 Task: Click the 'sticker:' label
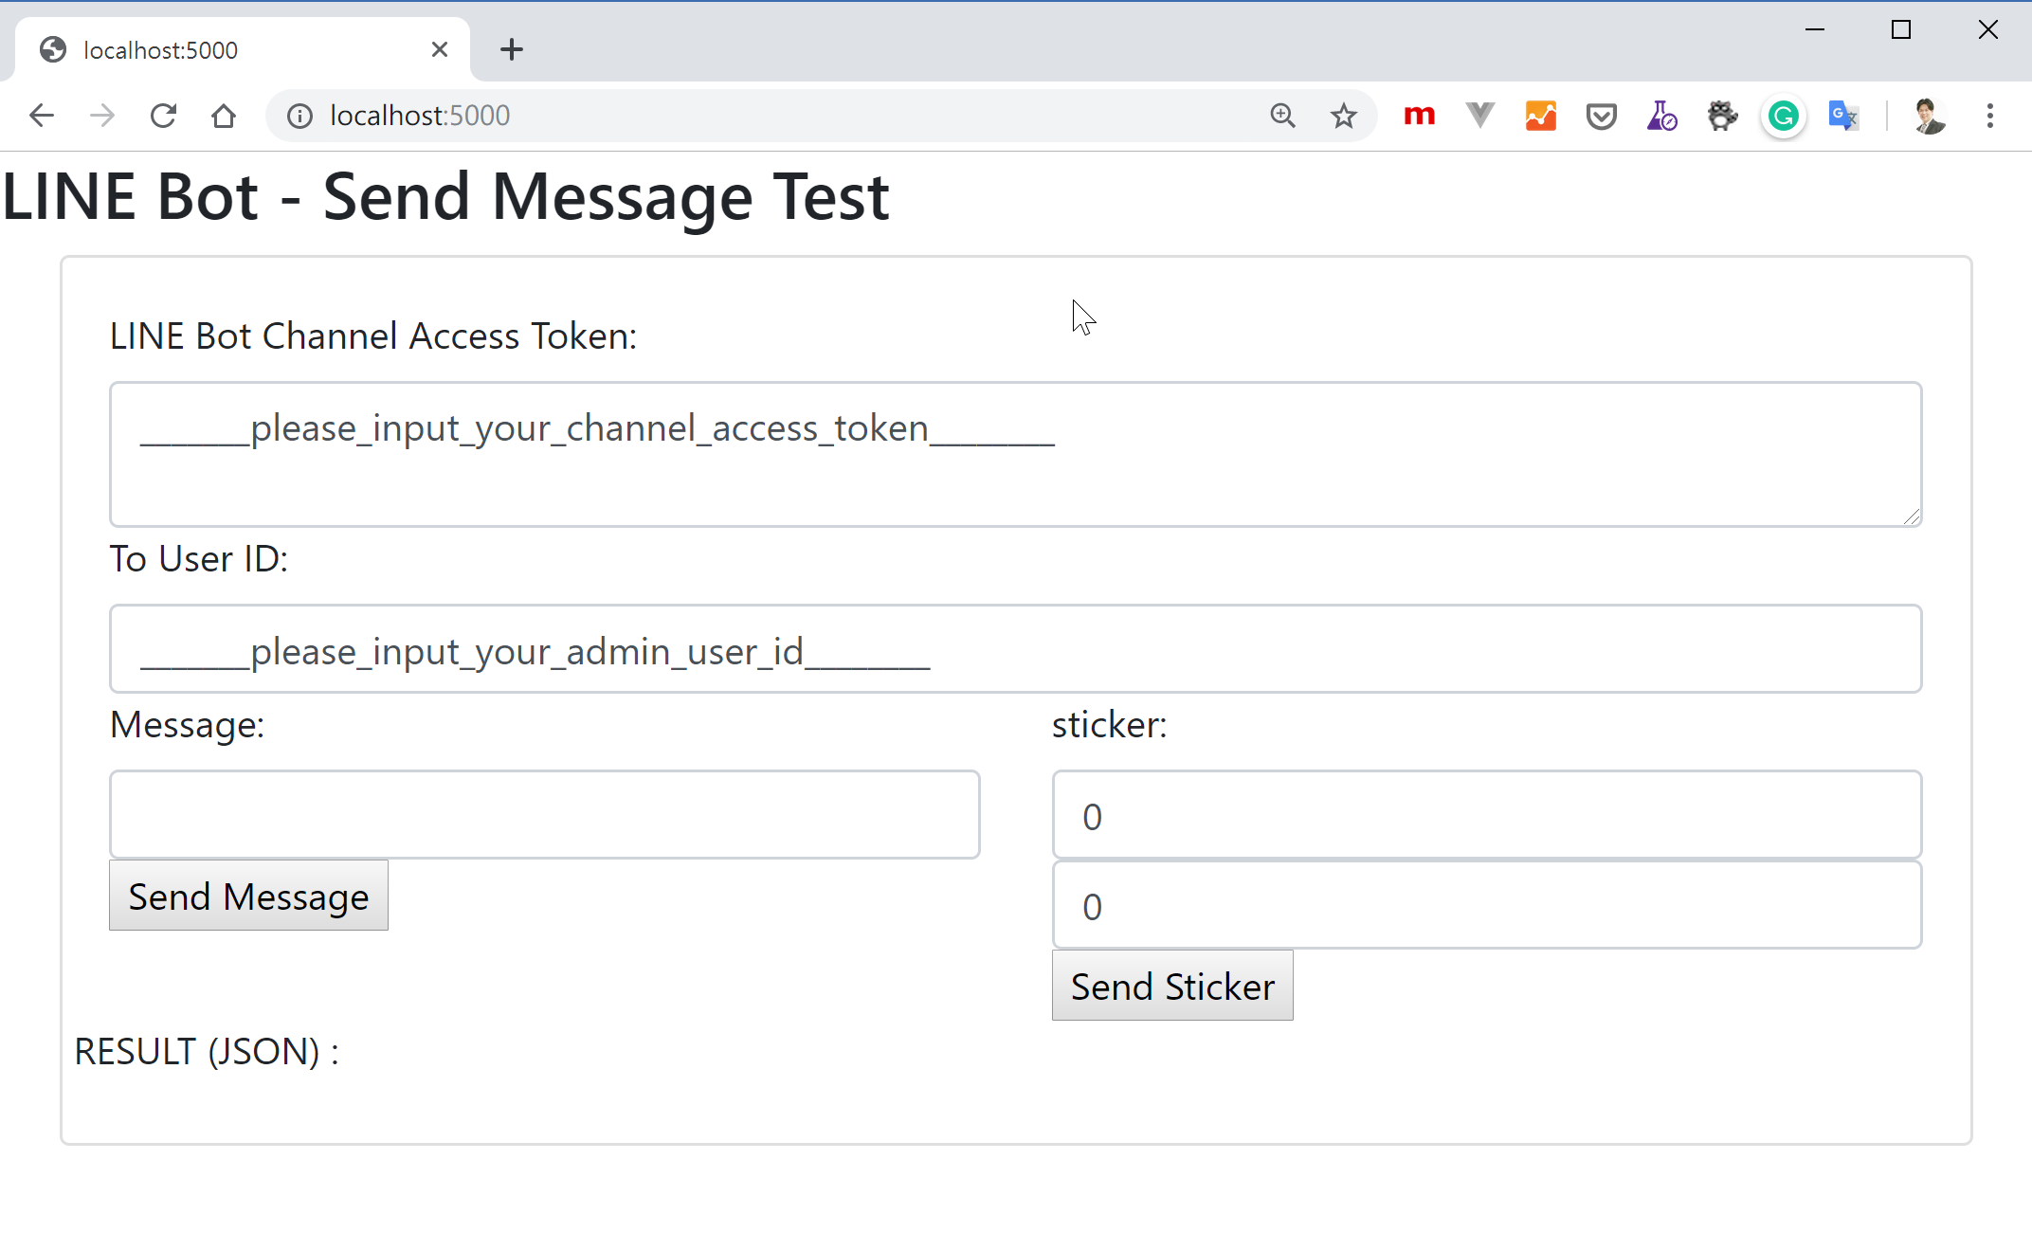[1110, 725]
